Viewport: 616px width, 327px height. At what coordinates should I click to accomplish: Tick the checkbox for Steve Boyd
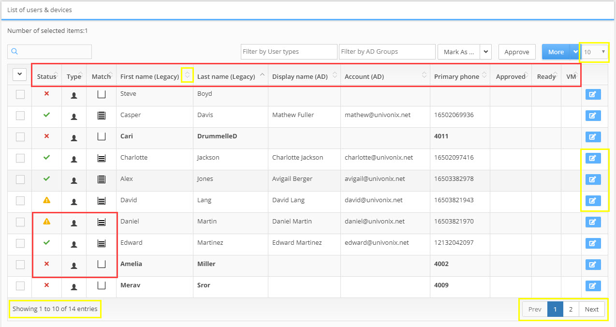pos(20,94)
